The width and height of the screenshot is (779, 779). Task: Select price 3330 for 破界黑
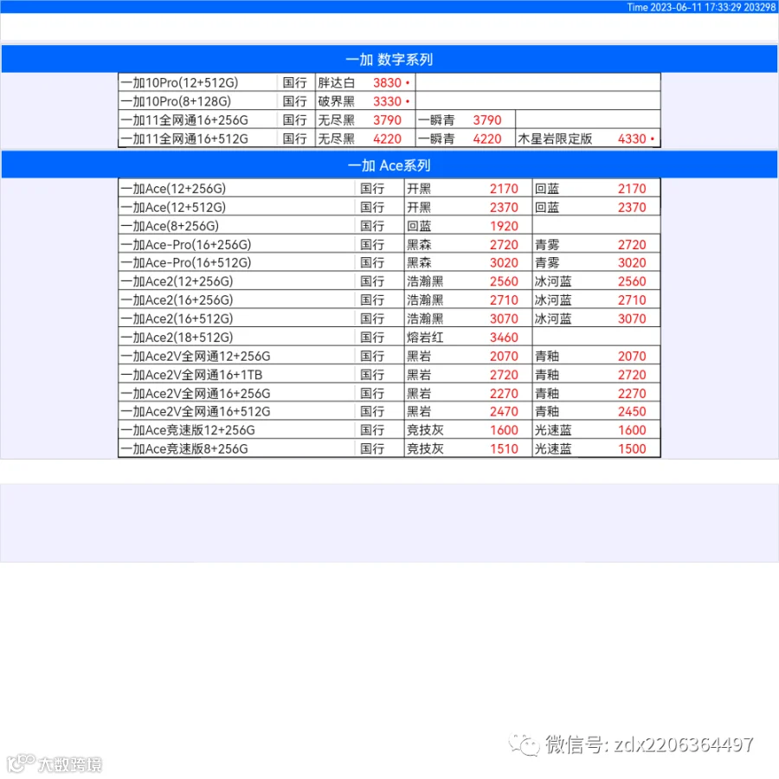click(x=387, y=101)
